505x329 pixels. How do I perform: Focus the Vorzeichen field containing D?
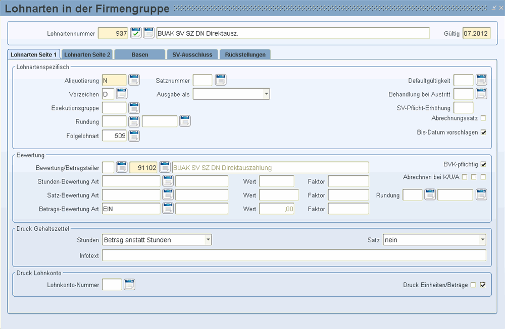click(108, 94)
